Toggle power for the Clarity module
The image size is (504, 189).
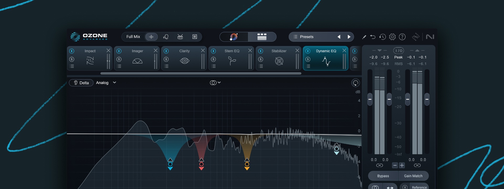click(166, 51)
